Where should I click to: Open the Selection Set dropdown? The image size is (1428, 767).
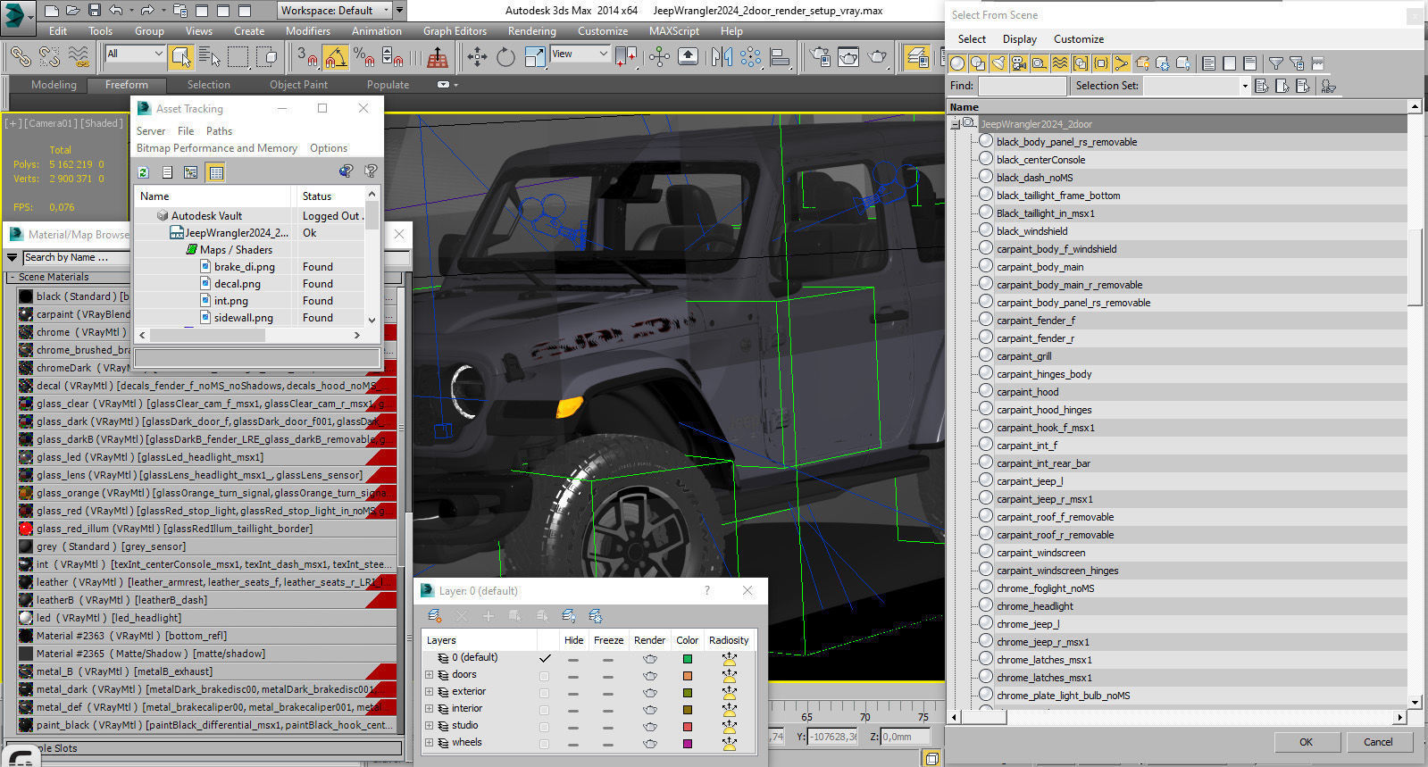click(1196, 86)
